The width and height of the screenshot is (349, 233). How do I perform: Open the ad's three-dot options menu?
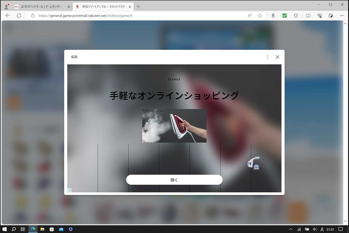268,57
